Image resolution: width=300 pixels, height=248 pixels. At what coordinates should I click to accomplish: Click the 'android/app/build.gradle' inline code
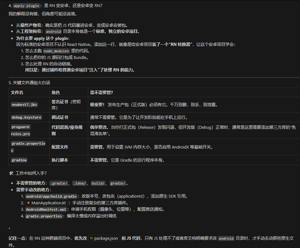click(51, 196)
